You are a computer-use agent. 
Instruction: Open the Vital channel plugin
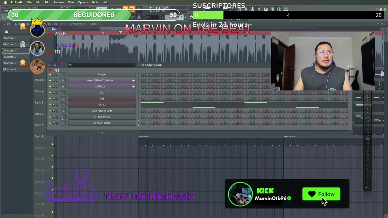(102, 93)
